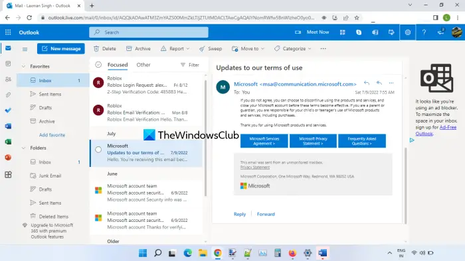465x261 pixels.
Task: Click Reply link below message
Action: (x=240, y=214)
